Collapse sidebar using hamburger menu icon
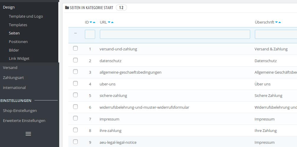The width and height of the screenshot is (297, 147). pos(28,134)
